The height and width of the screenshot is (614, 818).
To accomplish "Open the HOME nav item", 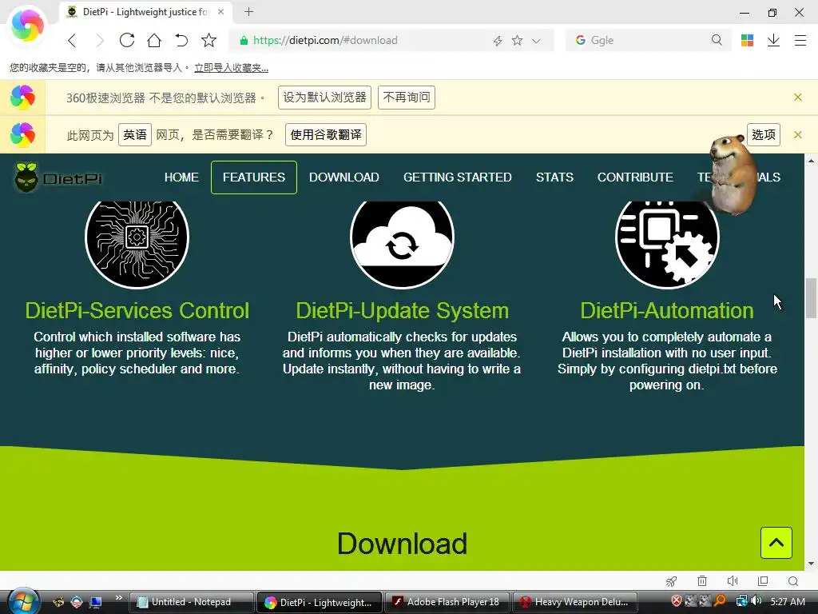I will [181, 177].
